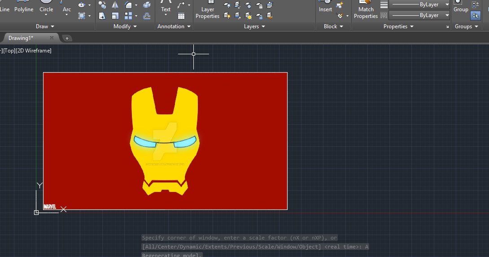This screenshot has width=489, height=257.
Task: Open a new drawing tab with plus
Action: 67,38
